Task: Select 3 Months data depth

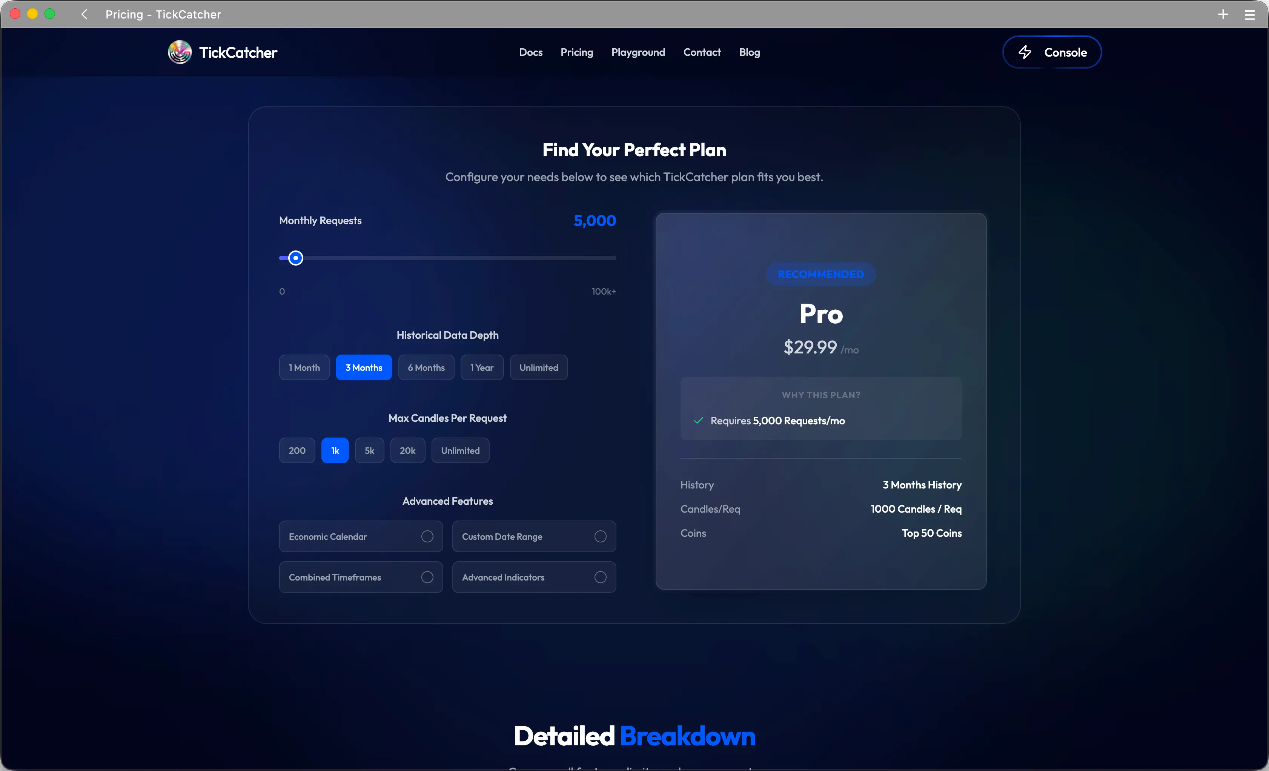Action: (364, 367)
